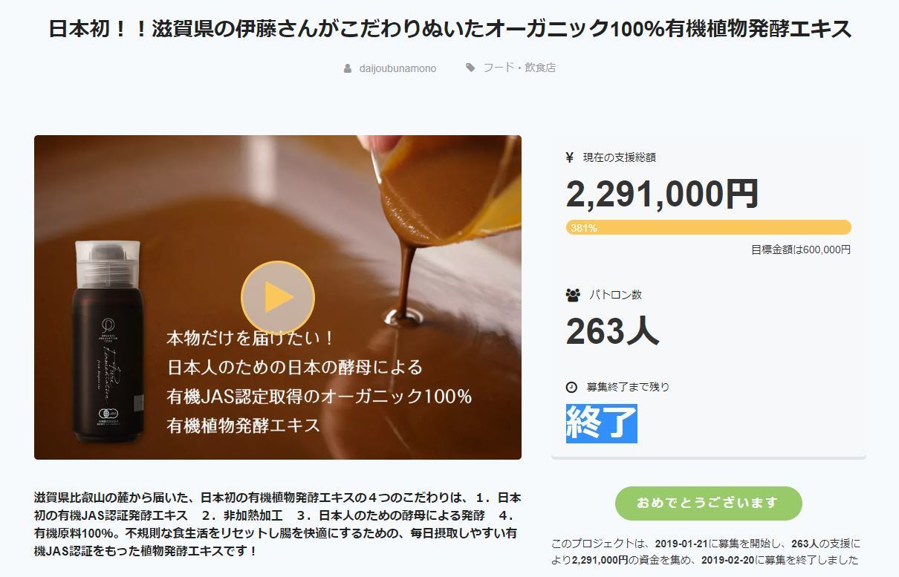Click the highlighted 終了 status text
The image size is (899, 577).
(x=602, y=423)
